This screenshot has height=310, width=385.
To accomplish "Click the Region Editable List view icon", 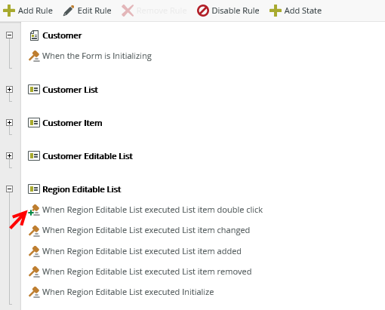I will 34,189.
